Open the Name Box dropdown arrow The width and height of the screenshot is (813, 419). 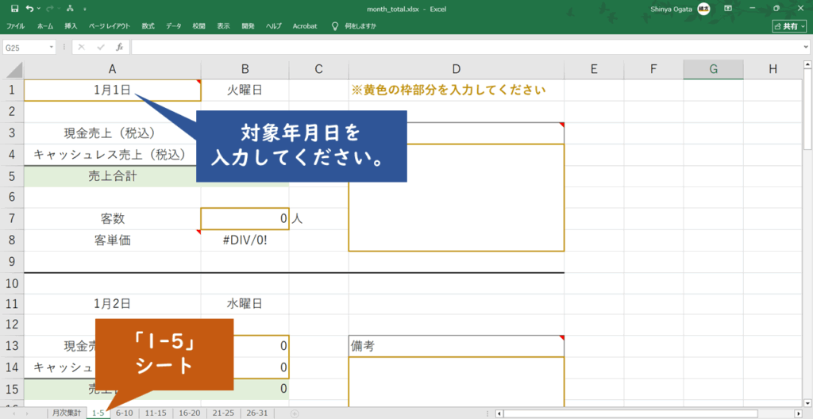(x=52, y=48)
